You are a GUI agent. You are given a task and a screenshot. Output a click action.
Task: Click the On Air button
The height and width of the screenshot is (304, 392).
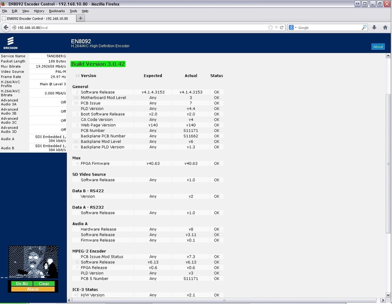point(22,284)
